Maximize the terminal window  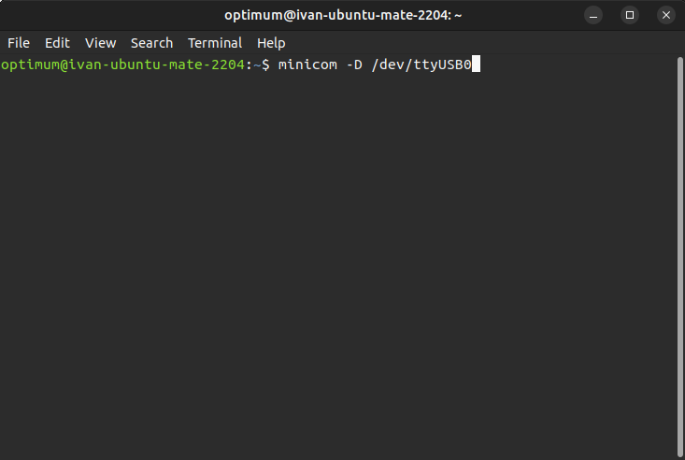(630, 15)
